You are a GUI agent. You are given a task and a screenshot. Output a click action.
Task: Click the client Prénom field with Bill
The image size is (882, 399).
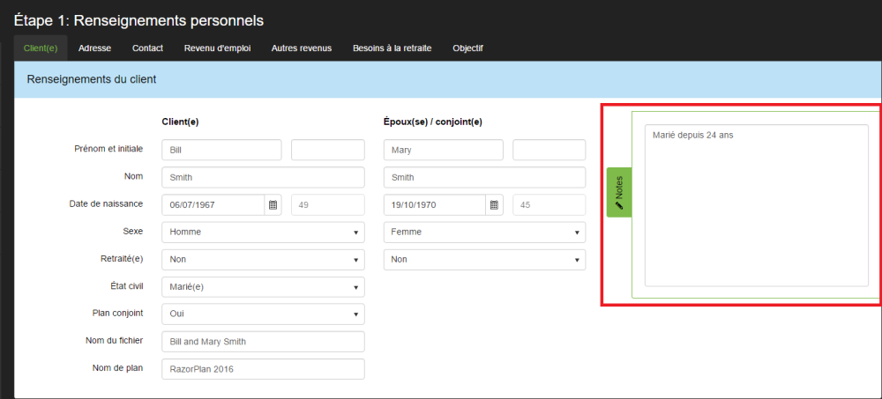pyautogui.click(x=221, y=151)
